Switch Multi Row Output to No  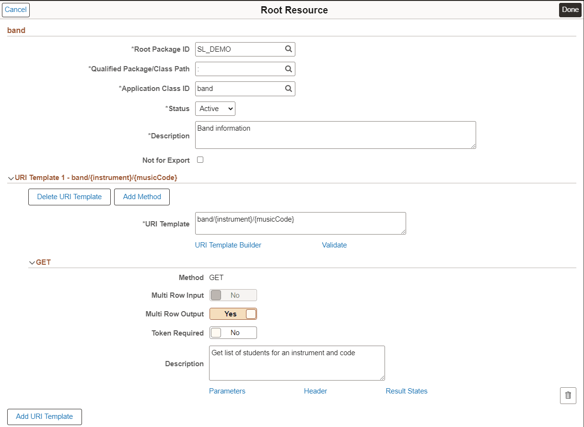tap(233, 314)
